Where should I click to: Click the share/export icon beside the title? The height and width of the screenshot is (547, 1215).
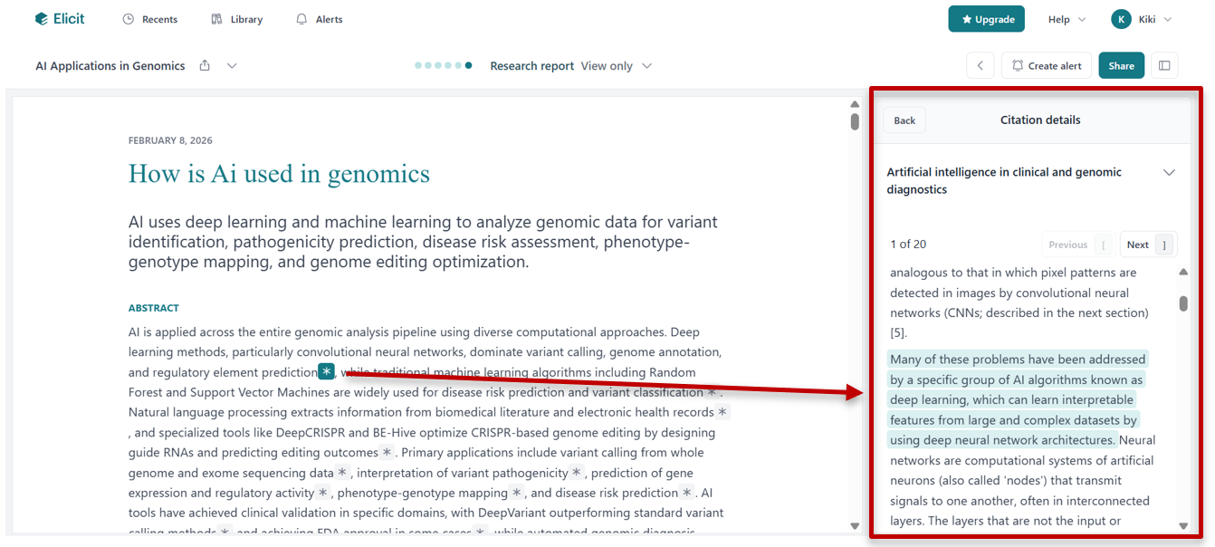pyautogui.click(x=205, y=65)
